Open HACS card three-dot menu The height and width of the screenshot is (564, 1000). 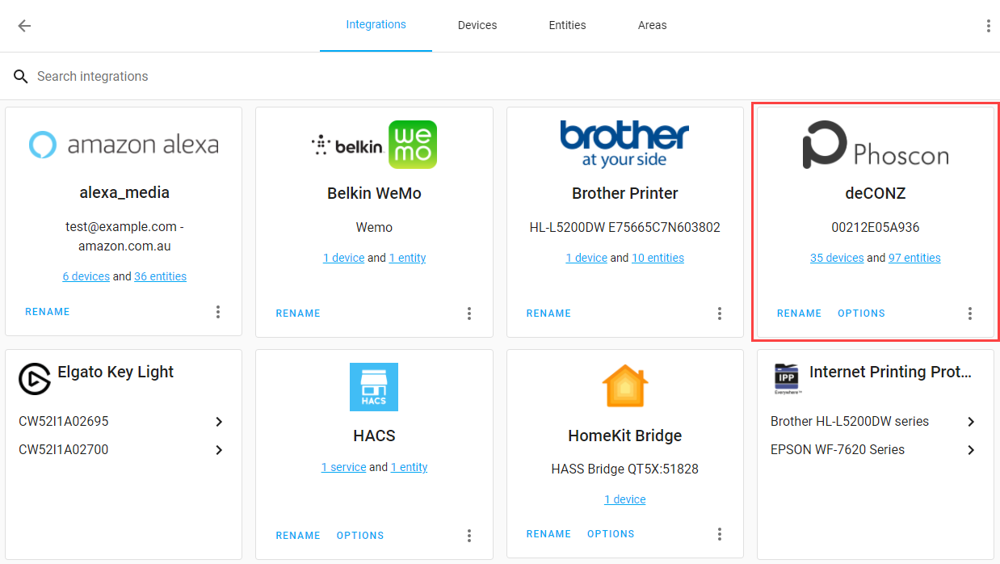[x=469, y=536]
